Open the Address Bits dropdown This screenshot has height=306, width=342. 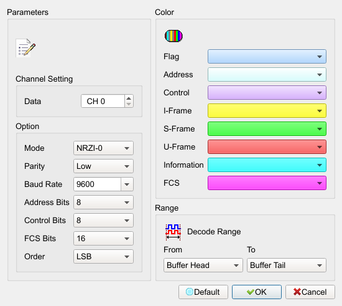click(103, 203)
